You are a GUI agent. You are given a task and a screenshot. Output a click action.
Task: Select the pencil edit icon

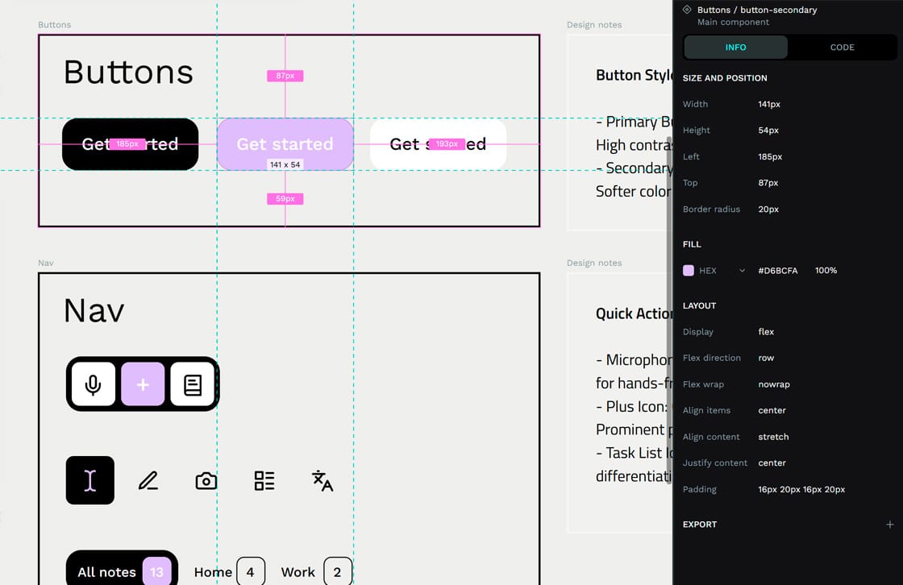point(148,480)
